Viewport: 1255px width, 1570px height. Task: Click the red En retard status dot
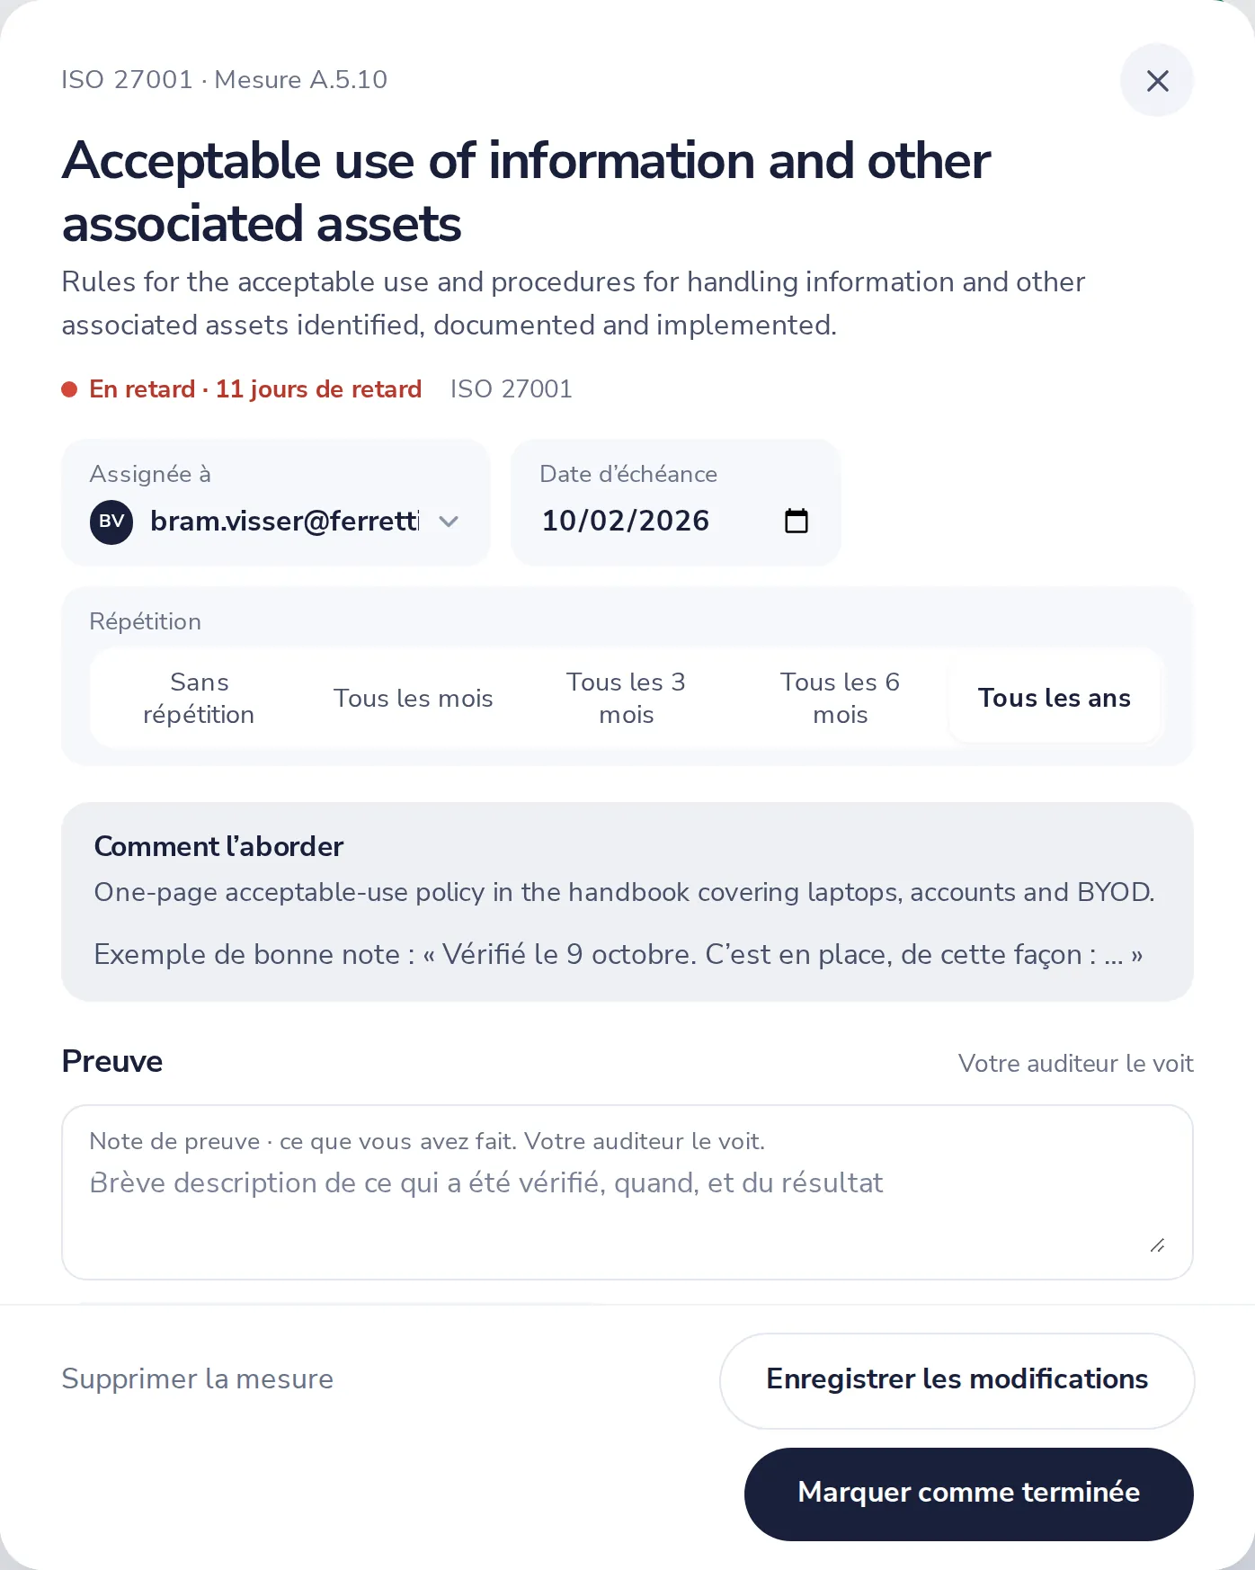69,389
